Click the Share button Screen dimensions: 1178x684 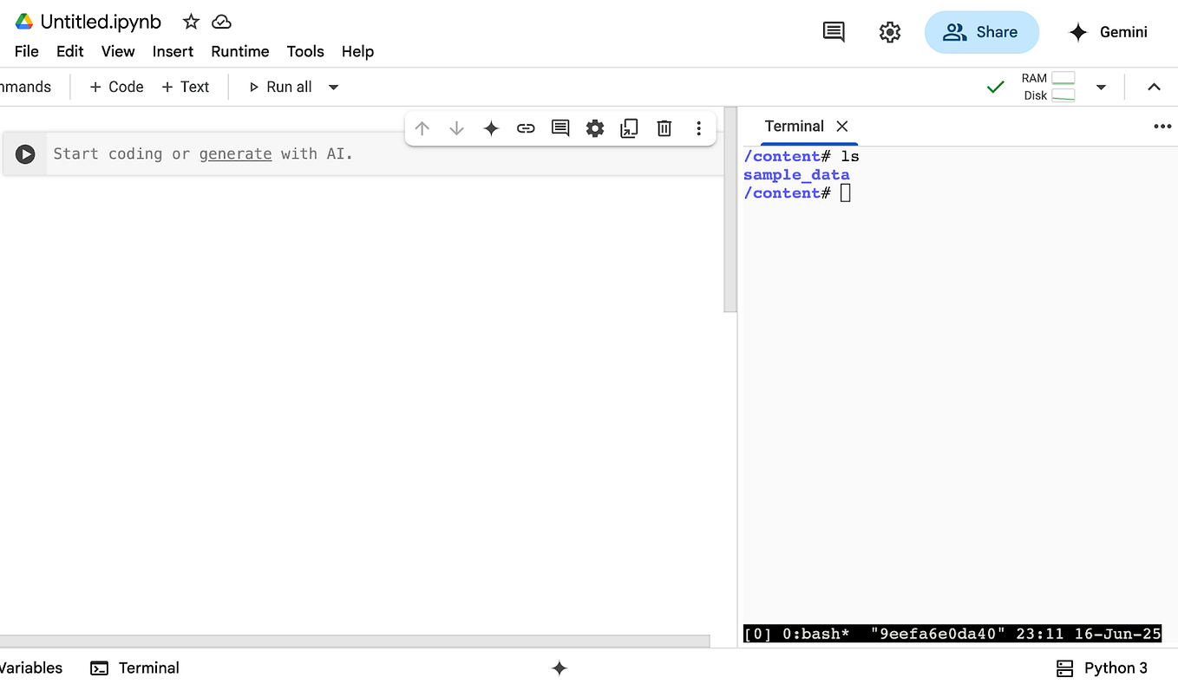point(981,31)
